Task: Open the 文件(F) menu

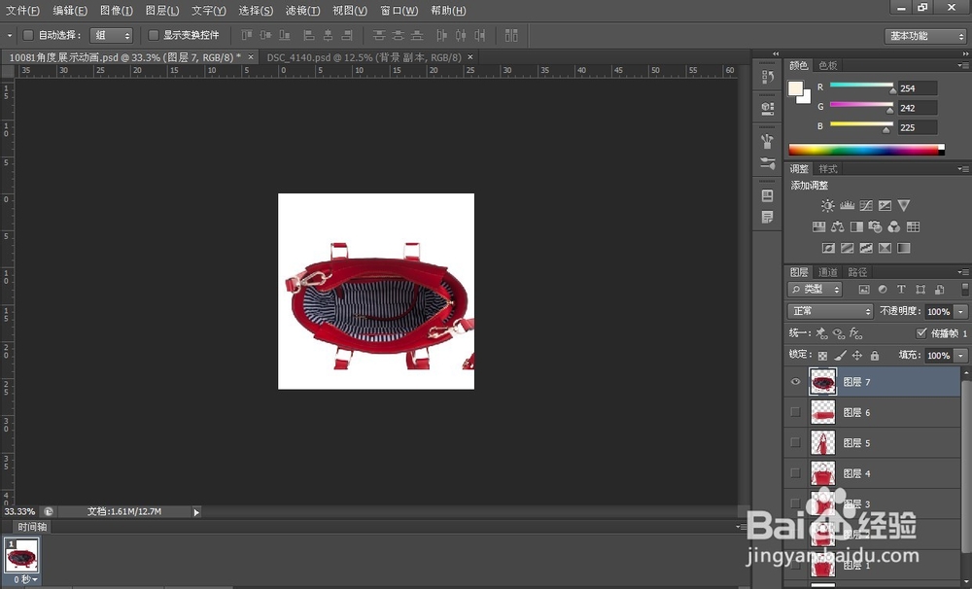Action: [22, 11]
